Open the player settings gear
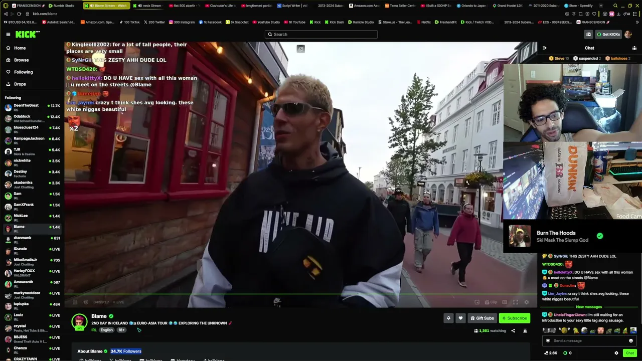Screen dimensions: 642x361 (526, 302)
